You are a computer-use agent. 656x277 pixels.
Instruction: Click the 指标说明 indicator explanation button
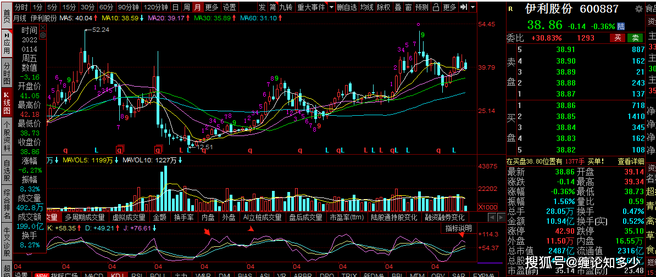459,228
